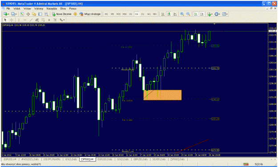
Task: Toggle the chart auto scroll icon
Action: 196,14
